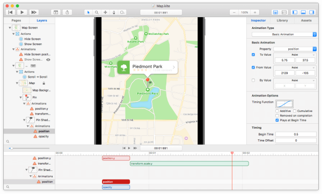322x194 pixels.
Task: Select the zoom magnifier tool
Action: (x=97, y=12)
